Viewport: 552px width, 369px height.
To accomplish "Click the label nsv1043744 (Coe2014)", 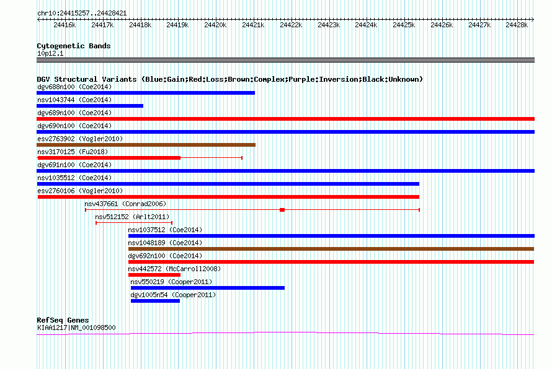I will click(74, 100).
